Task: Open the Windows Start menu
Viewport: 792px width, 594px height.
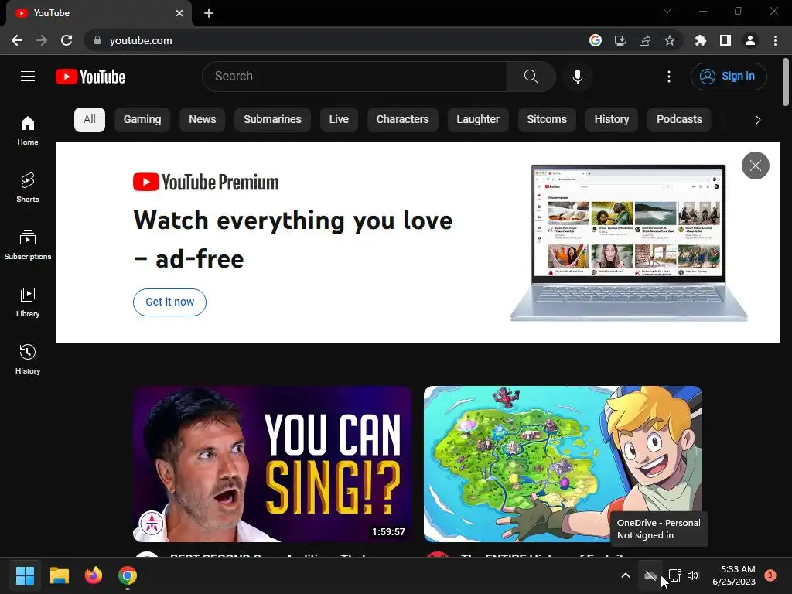Action: [26, 575]
